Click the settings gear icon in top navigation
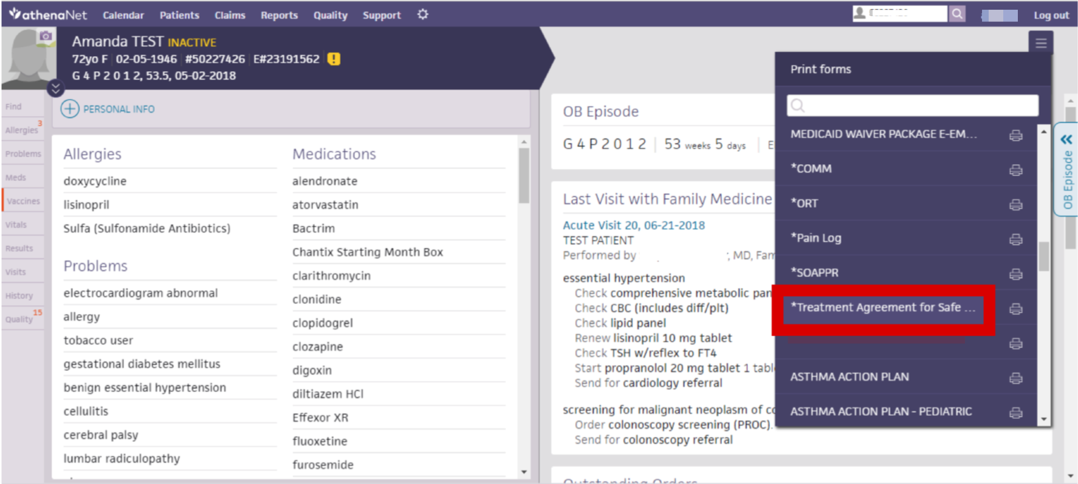1078x484 pixels. pyautogui.click(x=423, y=15)
